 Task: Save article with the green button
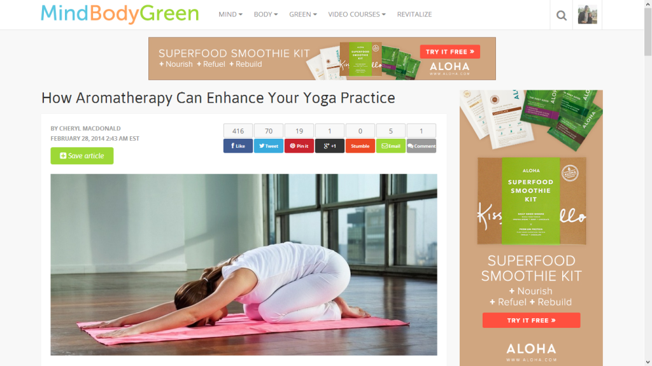click(x=82, y=155)
